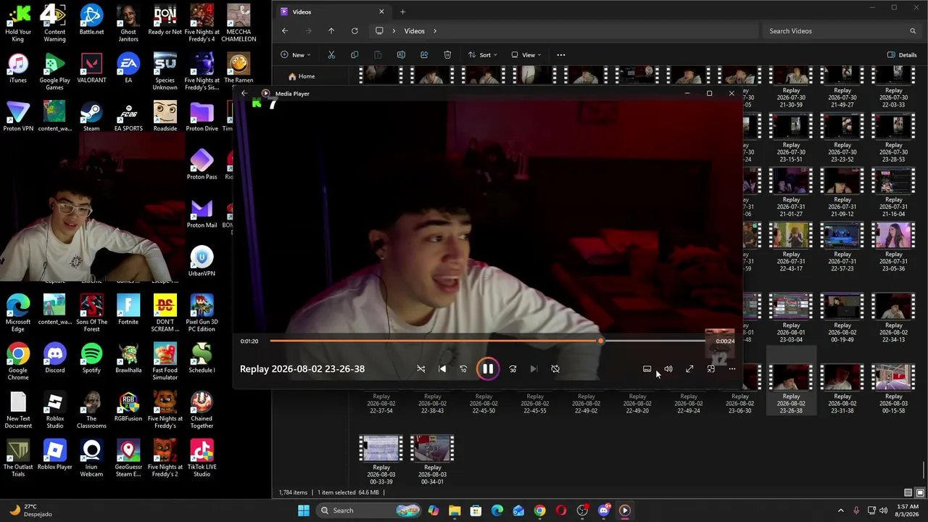The width and height of the screenshot is (928, 522).
Task: Show hidden icons in system tray
Action: pos(841,510)
